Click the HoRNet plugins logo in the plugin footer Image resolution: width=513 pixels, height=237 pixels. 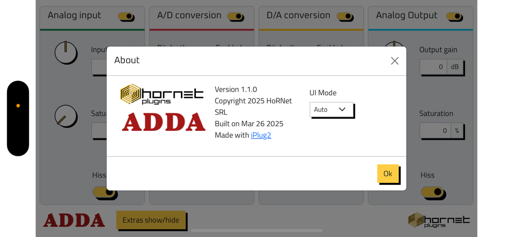pos(439,220)
